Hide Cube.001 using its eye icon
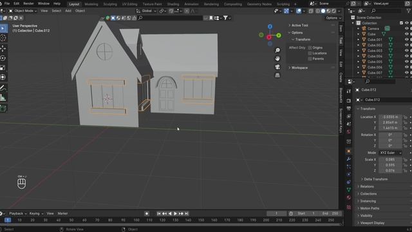Image resolution: width=412 pixels, height=232 pixels. click(406, 39)
